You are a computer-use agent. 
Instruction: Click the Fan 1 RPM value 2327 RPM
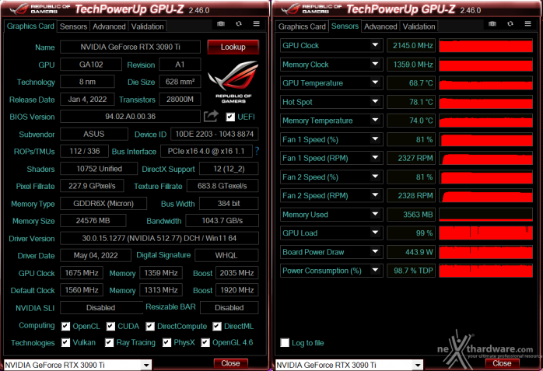410,158
